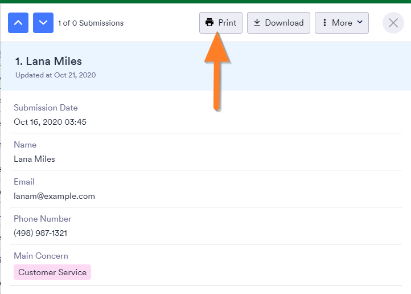Click the 'Updated at Oct 21, 2020' text
This screenshot has width=411, height=294.
pos(56,75)
